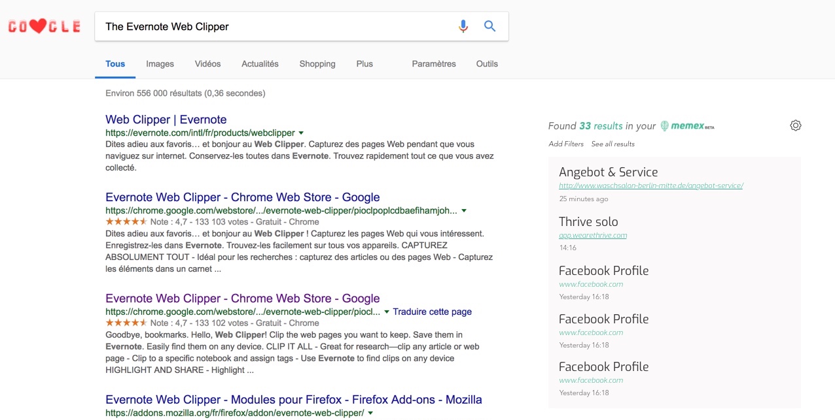This screenshot has width=835, height=420.
Task: Click the '14:16' timestamp under Thrive solo
Action: tap(568, 248)
